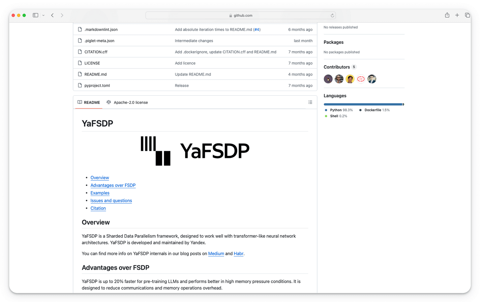
Task: Open second contributor avatar
Action: tap(339, 79)
